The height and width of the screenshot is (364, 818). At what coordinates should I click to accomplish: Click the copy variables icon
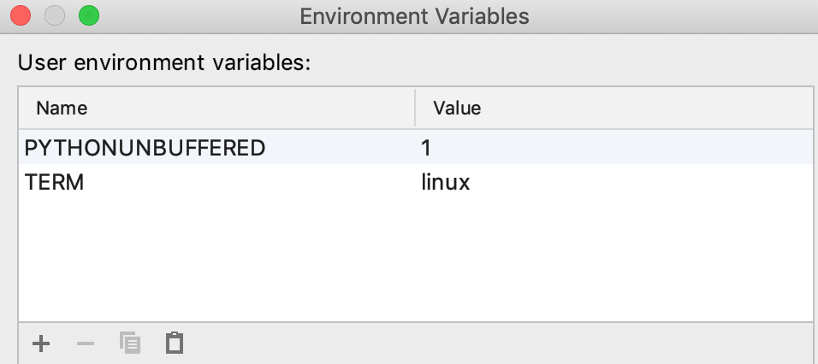(130, 343)
